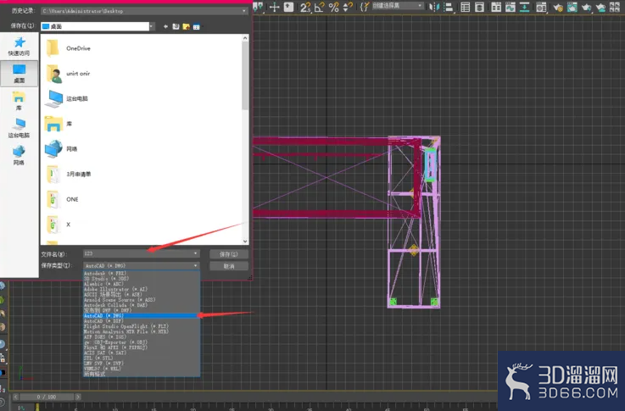Open the Schematic View icon

(x=525, y=7)
